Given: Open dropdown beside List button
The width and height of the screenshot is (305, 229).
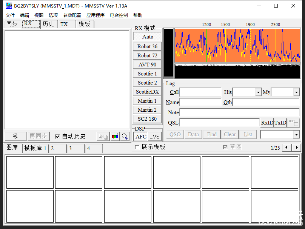Looking at the screenshot, I should (296, 134).
